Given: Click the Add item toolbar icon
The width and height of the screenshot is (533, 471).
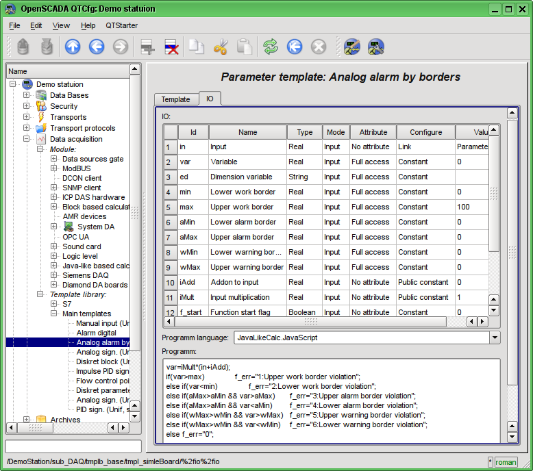Looking at the screenshot, I should pos(147,47).
